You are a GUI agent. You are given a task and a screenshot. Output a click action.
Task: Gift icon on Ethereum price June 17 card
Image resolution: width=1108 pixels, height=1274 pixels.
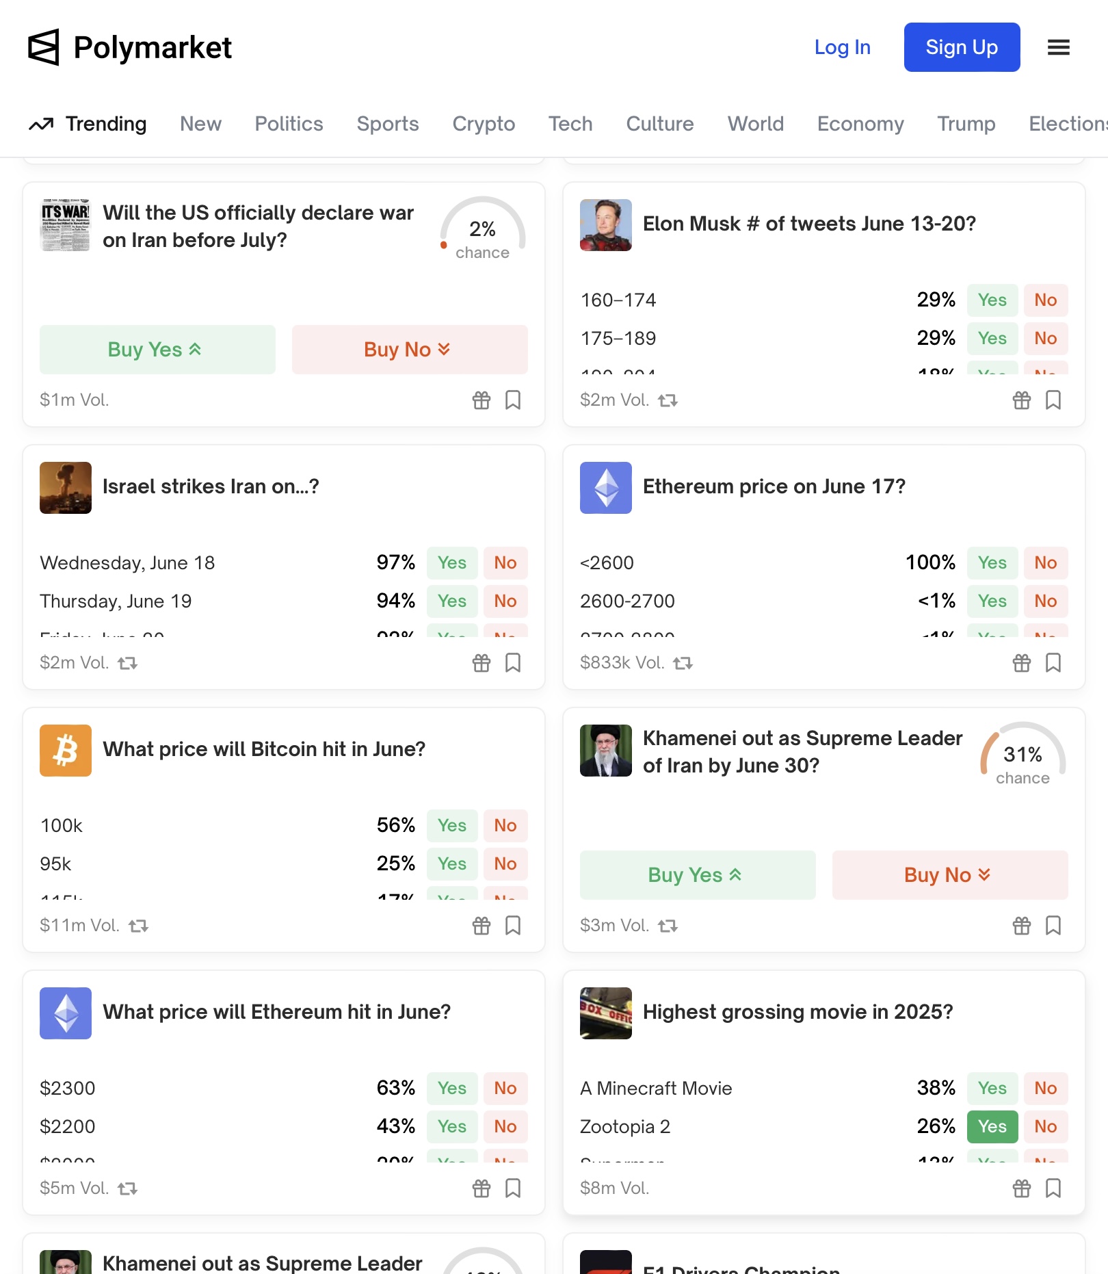click(1022, 663)
